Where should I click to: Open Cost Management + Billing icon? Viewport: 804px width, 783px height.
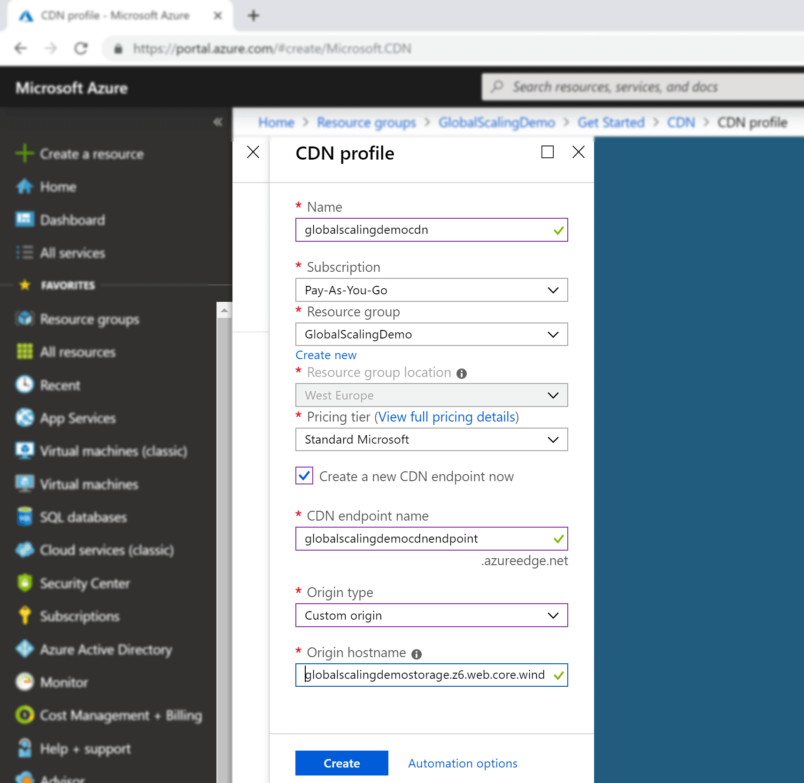[24, 715]
